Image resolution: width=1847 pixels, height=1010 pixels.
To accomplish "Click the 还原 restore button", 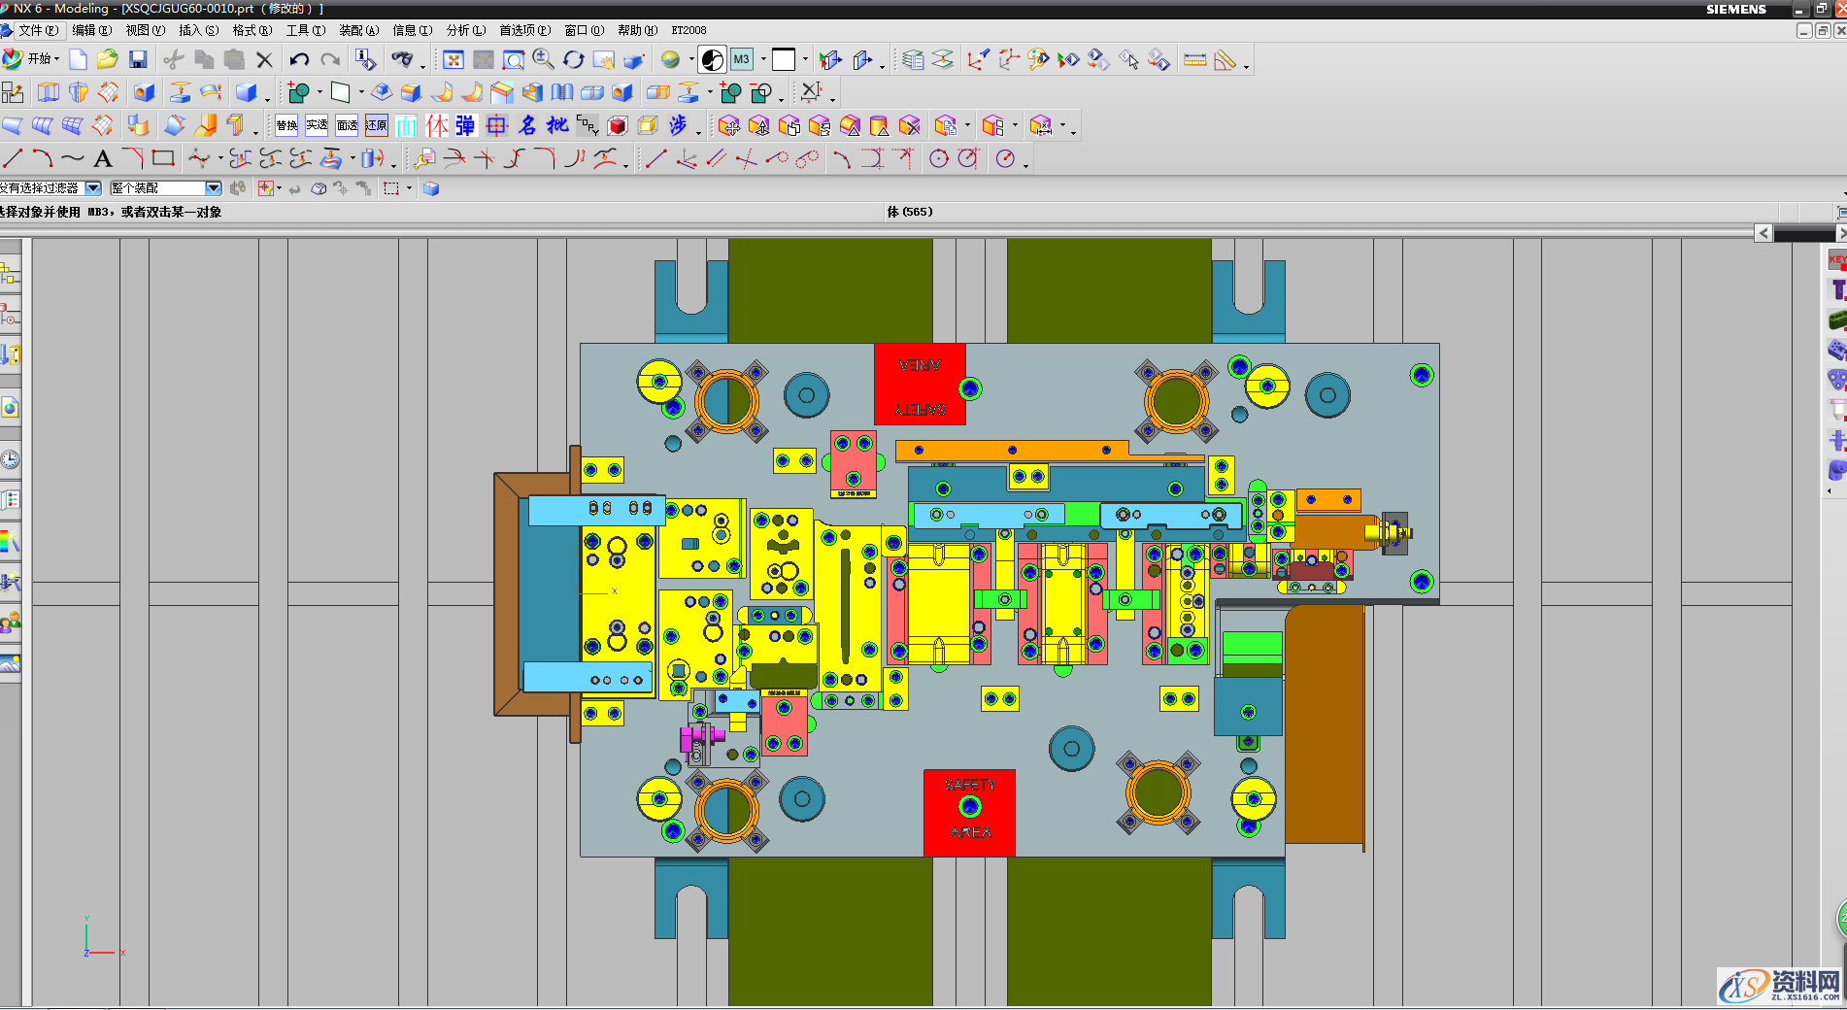I will (376, 125).
